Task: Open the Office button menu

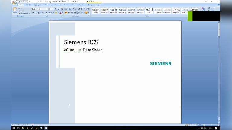Action: pos(14,3)
